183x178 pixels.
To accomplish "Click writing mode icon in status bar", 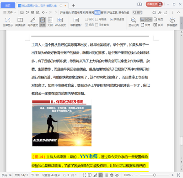I will click(95, 175).
